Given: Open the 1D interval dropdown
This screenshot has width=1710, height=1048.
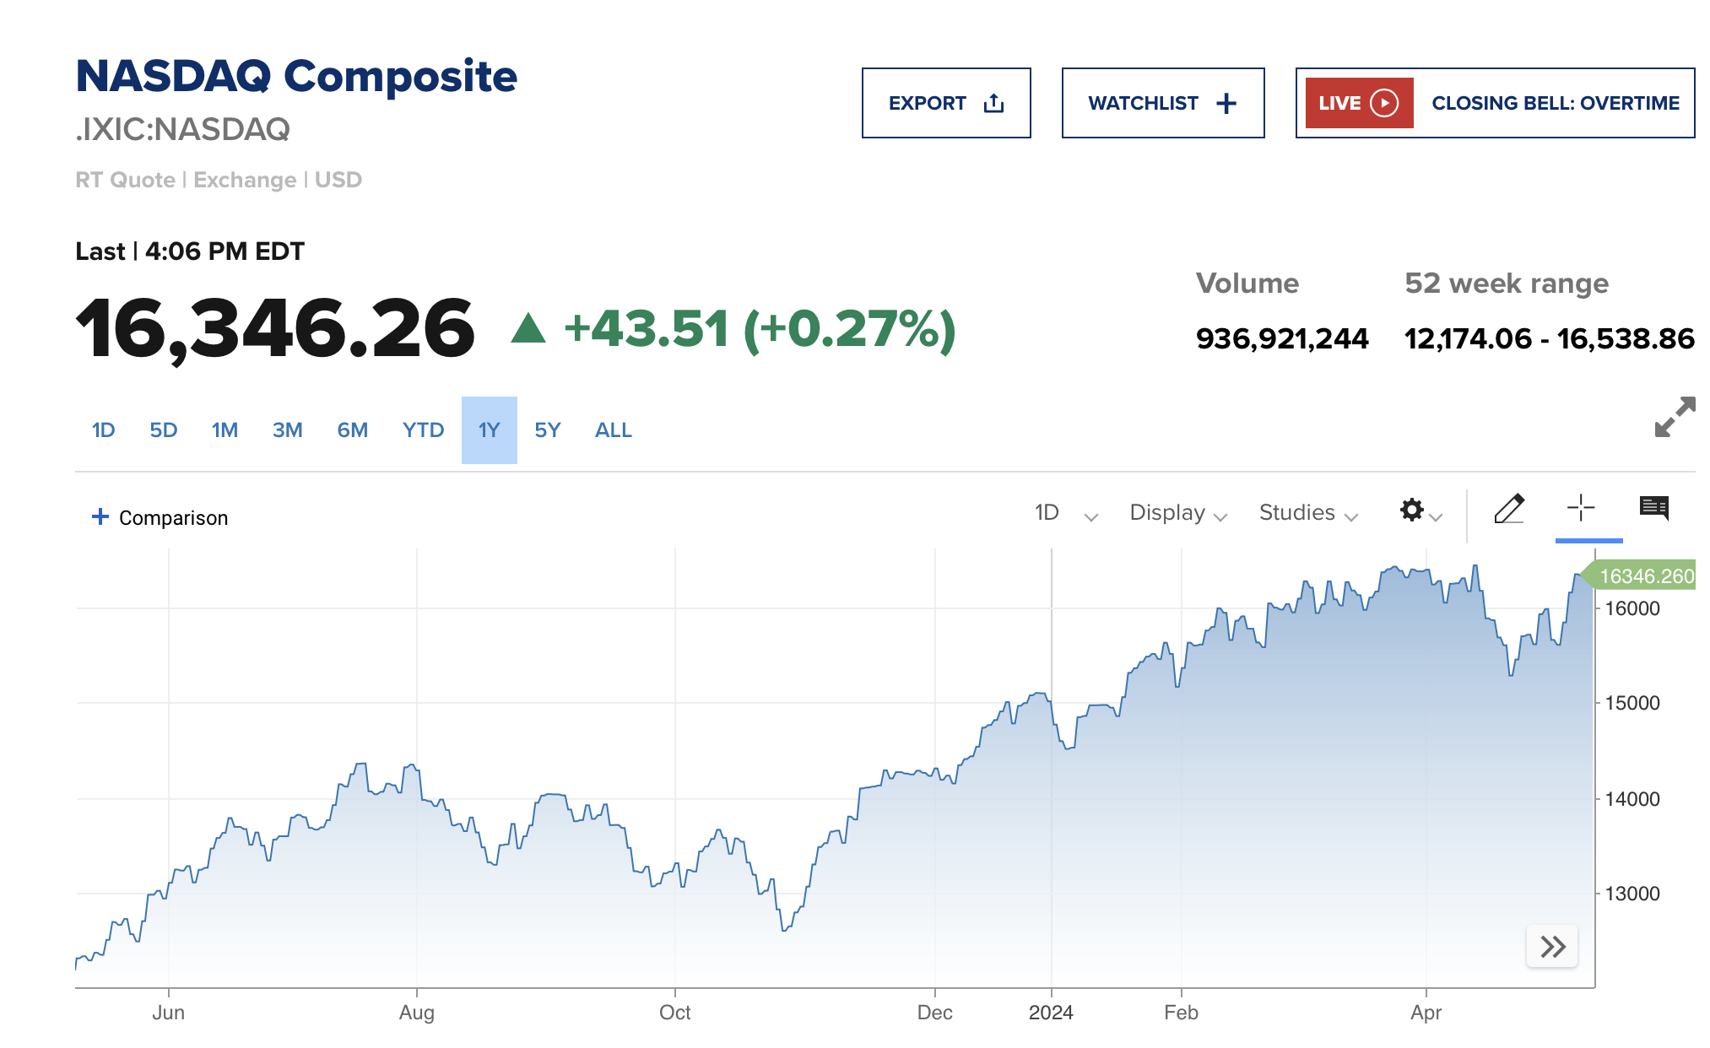Looking at the screenshot, I should pos(1065,513).
